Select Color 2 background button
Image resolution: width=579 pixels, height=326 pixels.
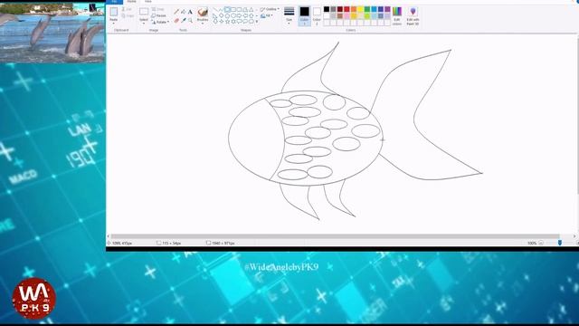(317, 15)
